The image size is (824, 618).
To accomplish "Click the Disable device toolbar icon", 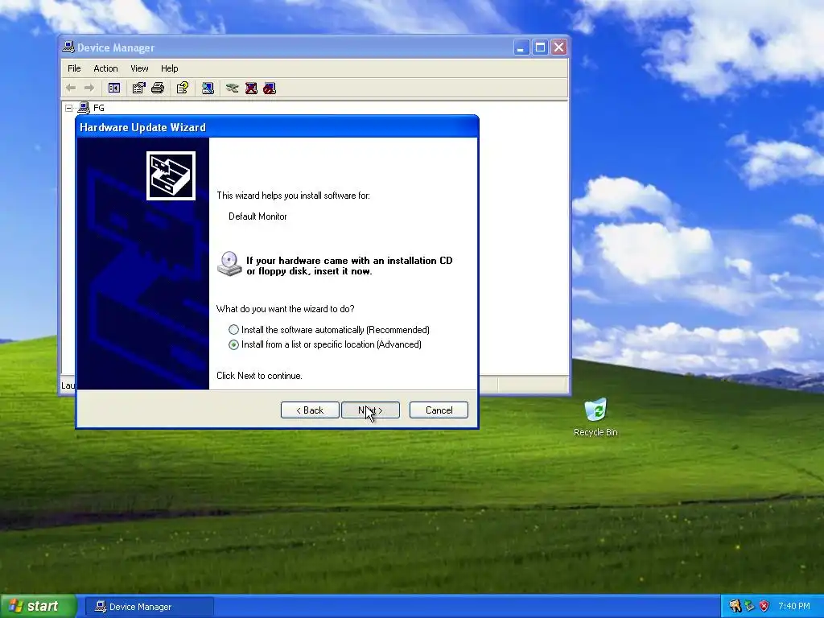I will tap(270, 89).
